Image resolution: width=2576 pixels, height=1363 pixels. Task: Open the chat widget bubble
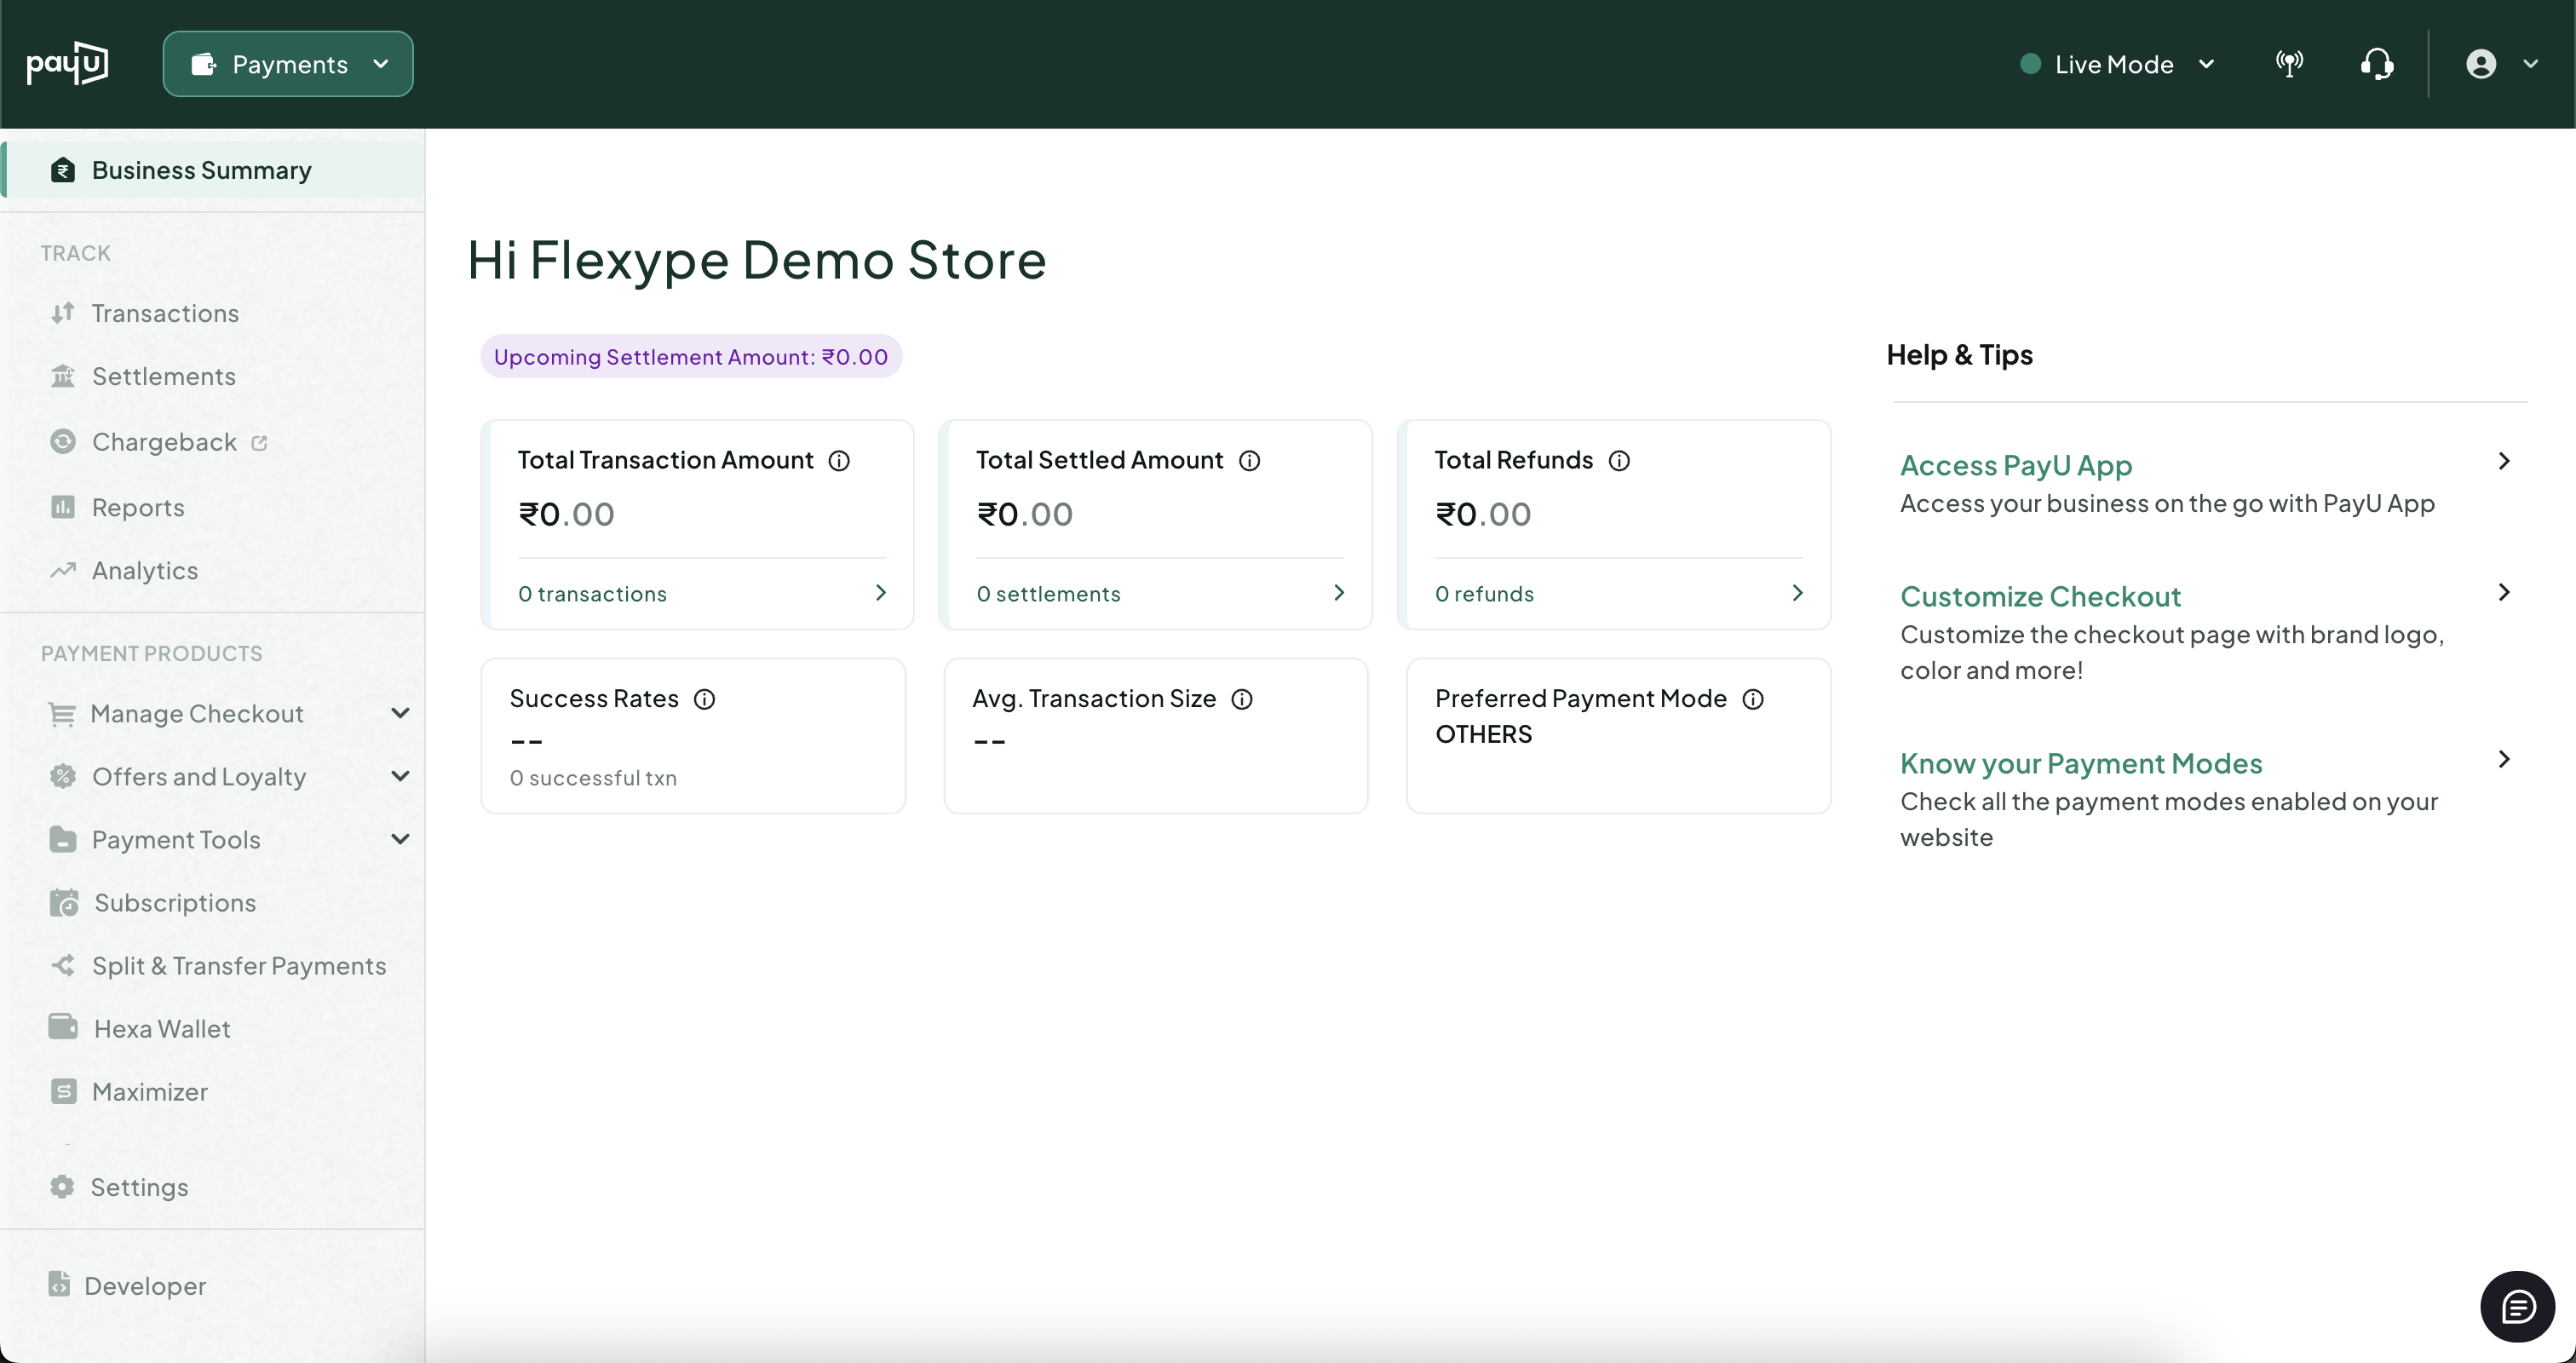click(x=2517, y=1306)
